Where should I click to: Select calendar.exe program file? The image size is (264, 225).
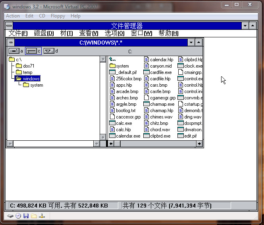125,136
